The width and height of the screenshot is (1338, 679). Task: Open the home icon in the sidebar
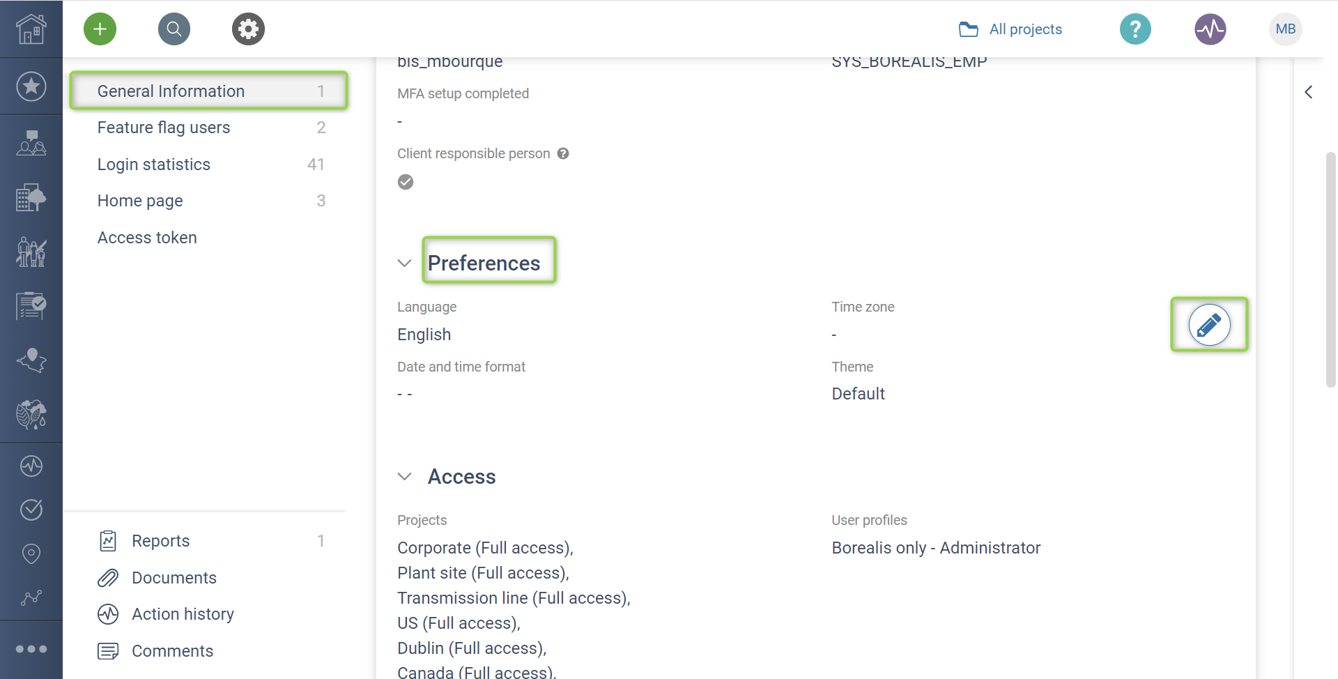[31, 29]
